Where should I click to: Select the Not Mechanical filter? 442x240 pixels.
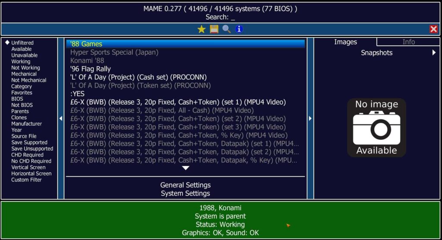[28, 80]
